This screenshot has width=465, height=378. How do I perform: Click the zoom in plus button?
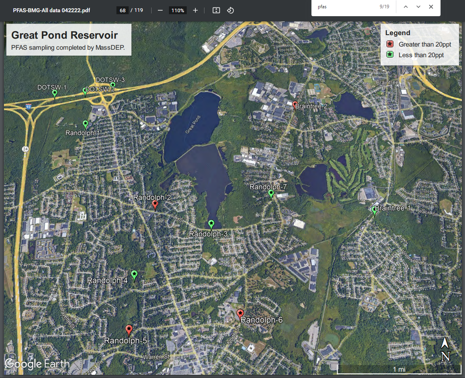(195, 10)
